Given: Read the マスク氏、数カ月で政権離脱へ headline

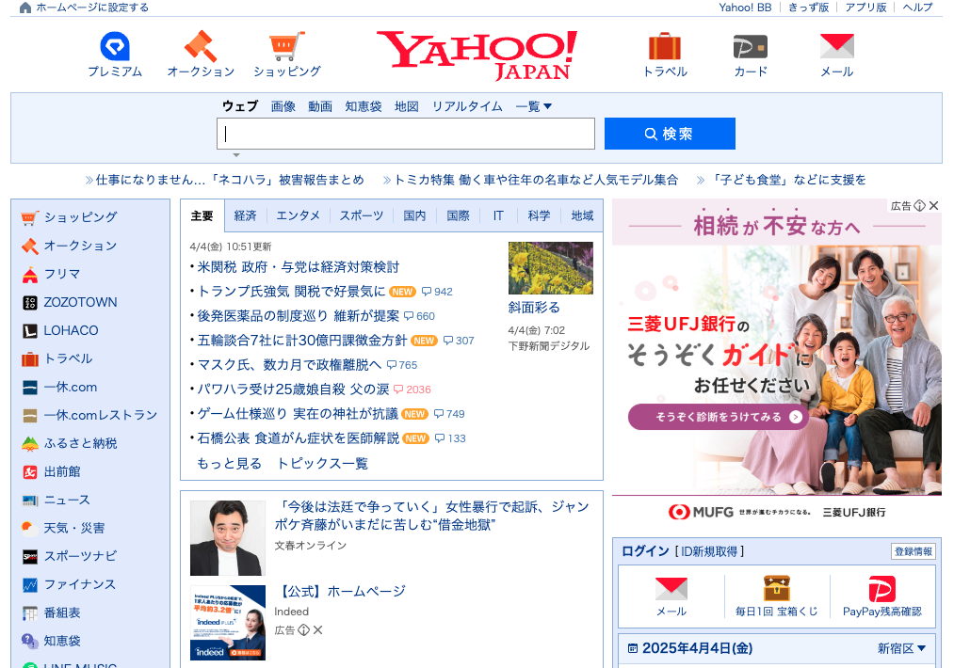Looking at the screenshot, I should 290,365.
